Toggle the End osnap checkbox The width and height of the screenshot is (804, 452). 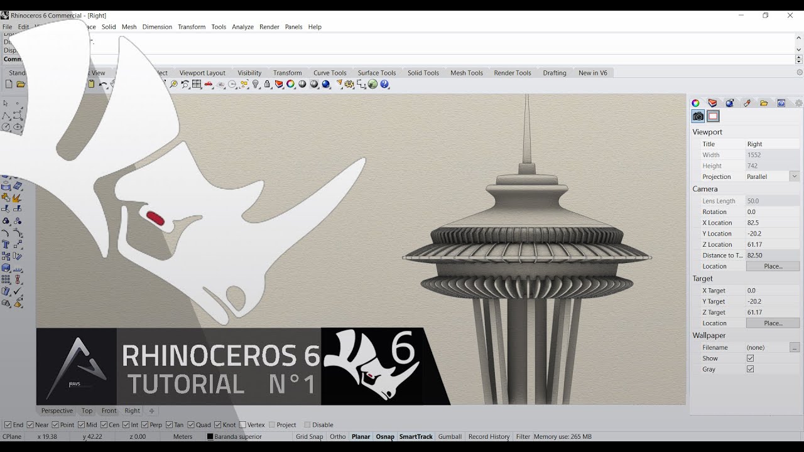pos(8,425)
